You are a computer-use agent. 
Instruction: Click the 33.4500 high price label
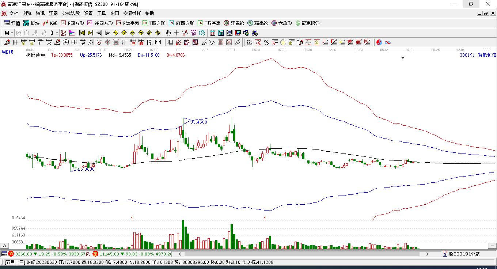(x=199, y=122)
